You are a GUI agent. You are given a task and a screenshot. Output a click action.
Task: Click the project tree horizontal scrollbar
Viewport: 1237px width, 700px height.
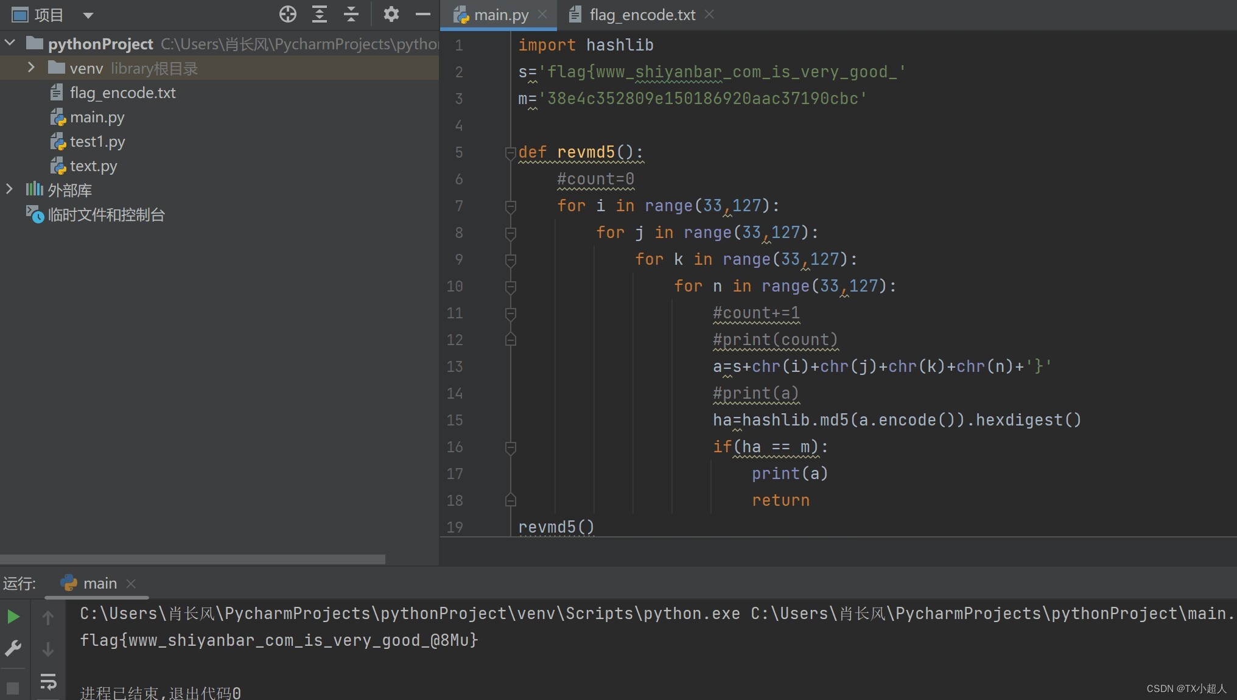[192, 559]
